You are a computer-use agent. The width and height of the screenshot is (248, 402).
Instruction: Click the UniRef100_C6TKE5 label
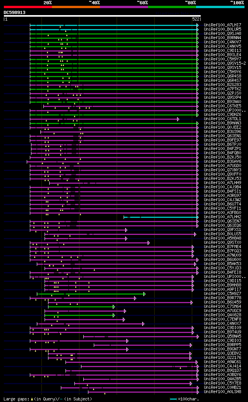222,106
